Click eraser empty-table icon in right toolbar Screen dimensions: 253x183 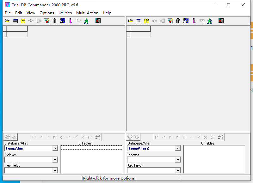click(170, 21)
